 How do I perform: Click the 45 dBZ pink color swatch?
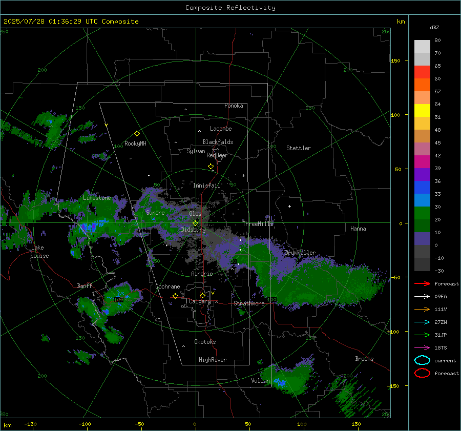coord(422,149)
